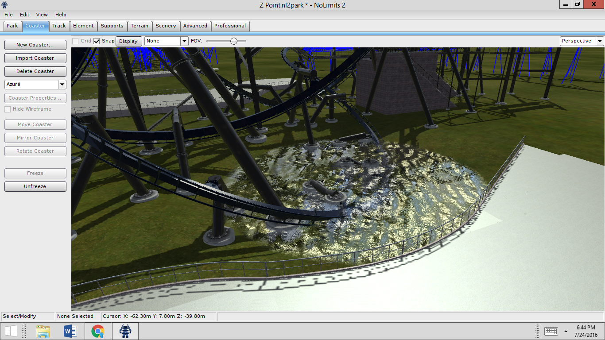This screenshot has width=605, height=340.
Task: Open File Explorer from taskbar
Action: (43, 331)
